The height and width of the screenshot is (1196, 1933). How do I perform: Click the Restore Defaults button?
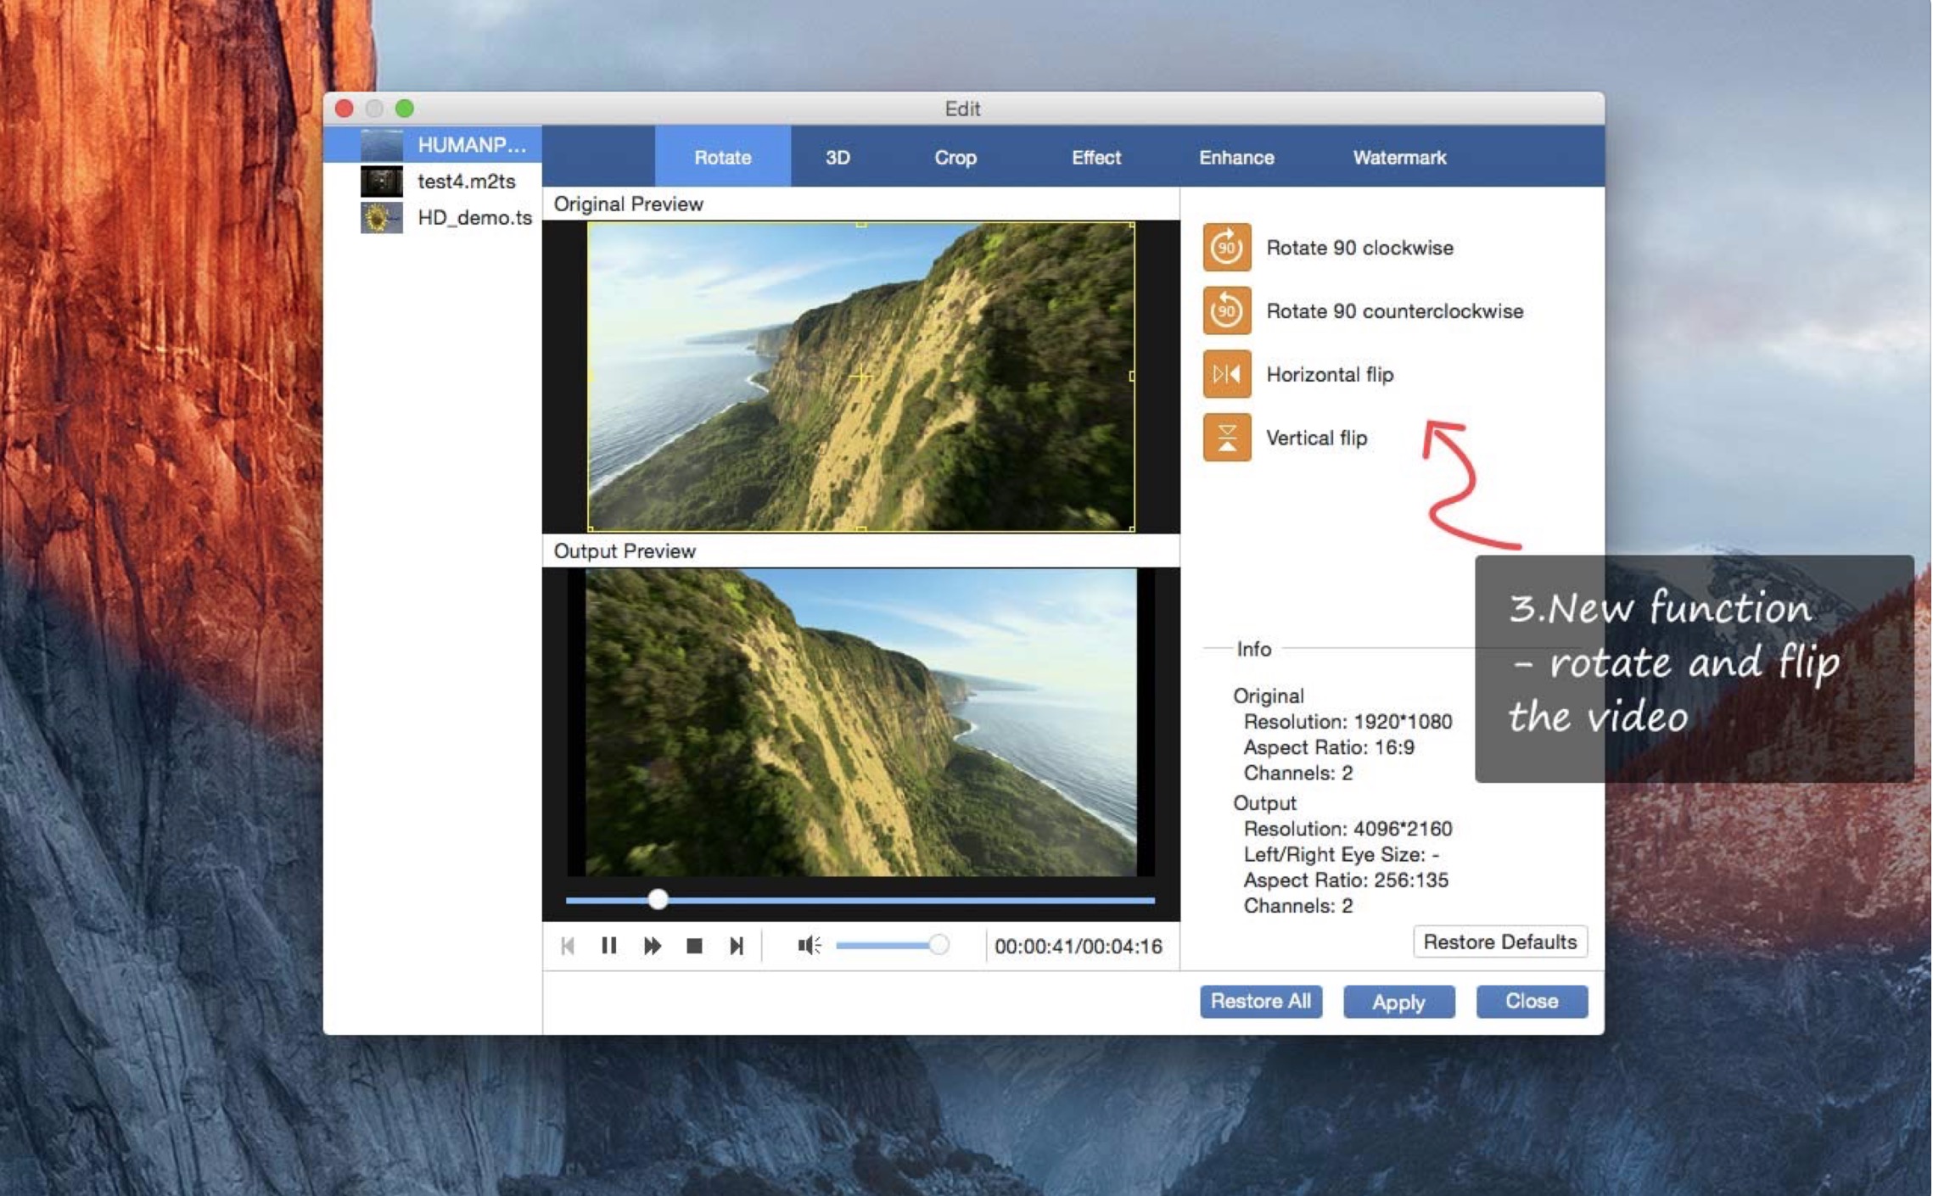[x=1499, y=942]
